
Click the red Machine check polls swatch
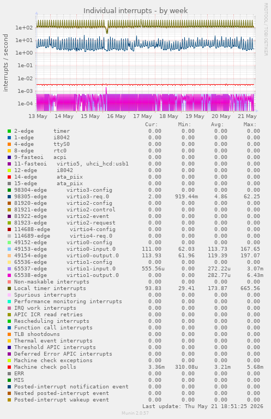coord(9,367)
